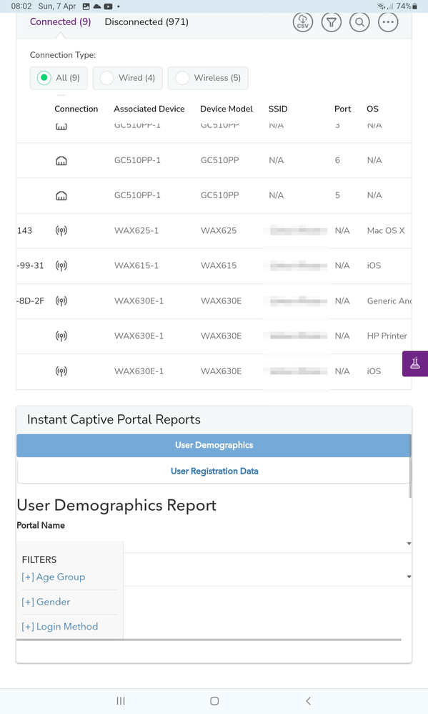Screen dimensions: 428x714
Task: Switch to the Disconnected (971) tab
Action: pos(146,22)
